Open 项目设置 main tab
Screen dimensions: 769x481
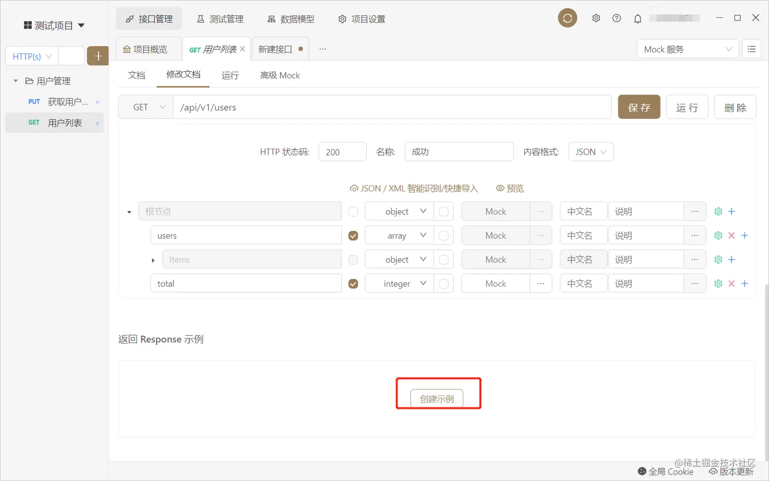(x=362, y=19)
